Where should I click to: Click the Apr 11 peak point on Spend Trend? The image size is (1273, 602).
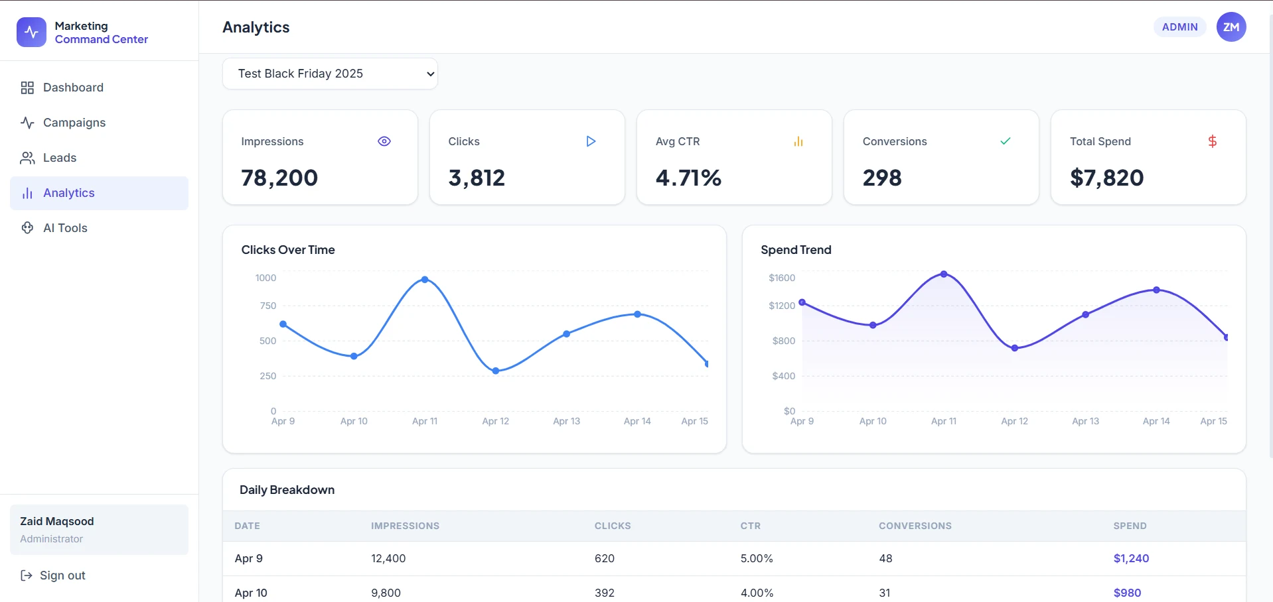(x=944, y=274)
